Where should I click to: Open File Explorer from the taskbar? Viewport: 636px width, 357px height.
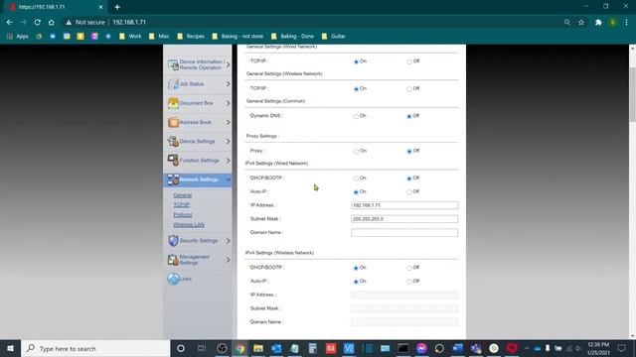pos(258,348)
